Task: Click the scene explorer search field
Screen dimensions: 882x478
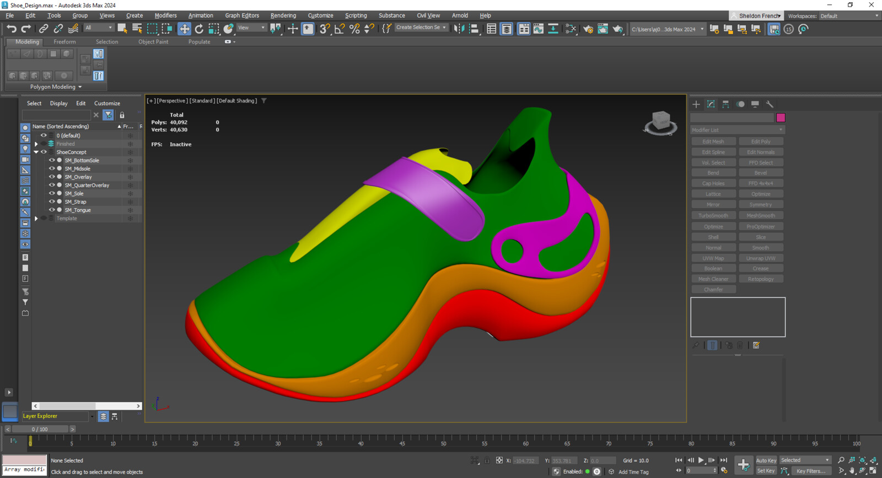Action: 56,115
